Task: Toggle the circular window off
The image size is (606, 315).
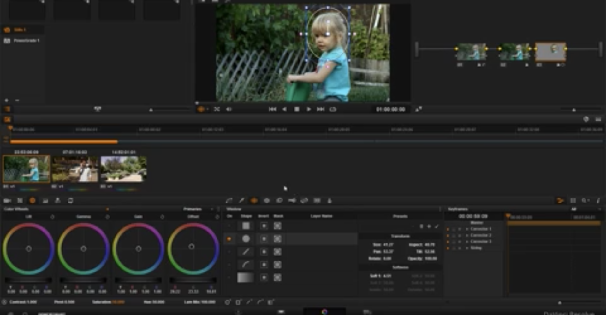Action: tap(229, 239)
